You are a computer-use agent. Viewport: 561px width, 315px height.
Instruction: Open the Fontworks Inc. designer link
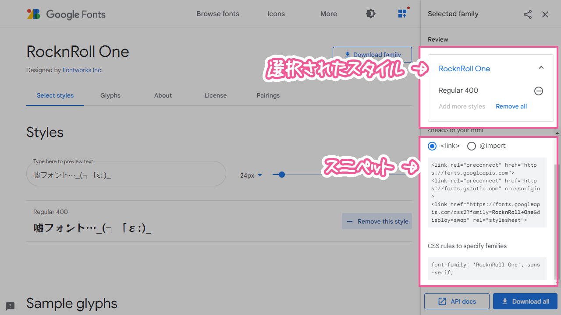click(82, 70)
